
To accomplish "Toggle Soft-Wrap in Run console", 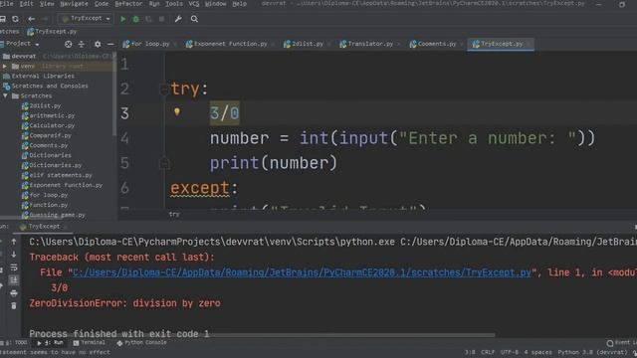I will tap(14, 268).
